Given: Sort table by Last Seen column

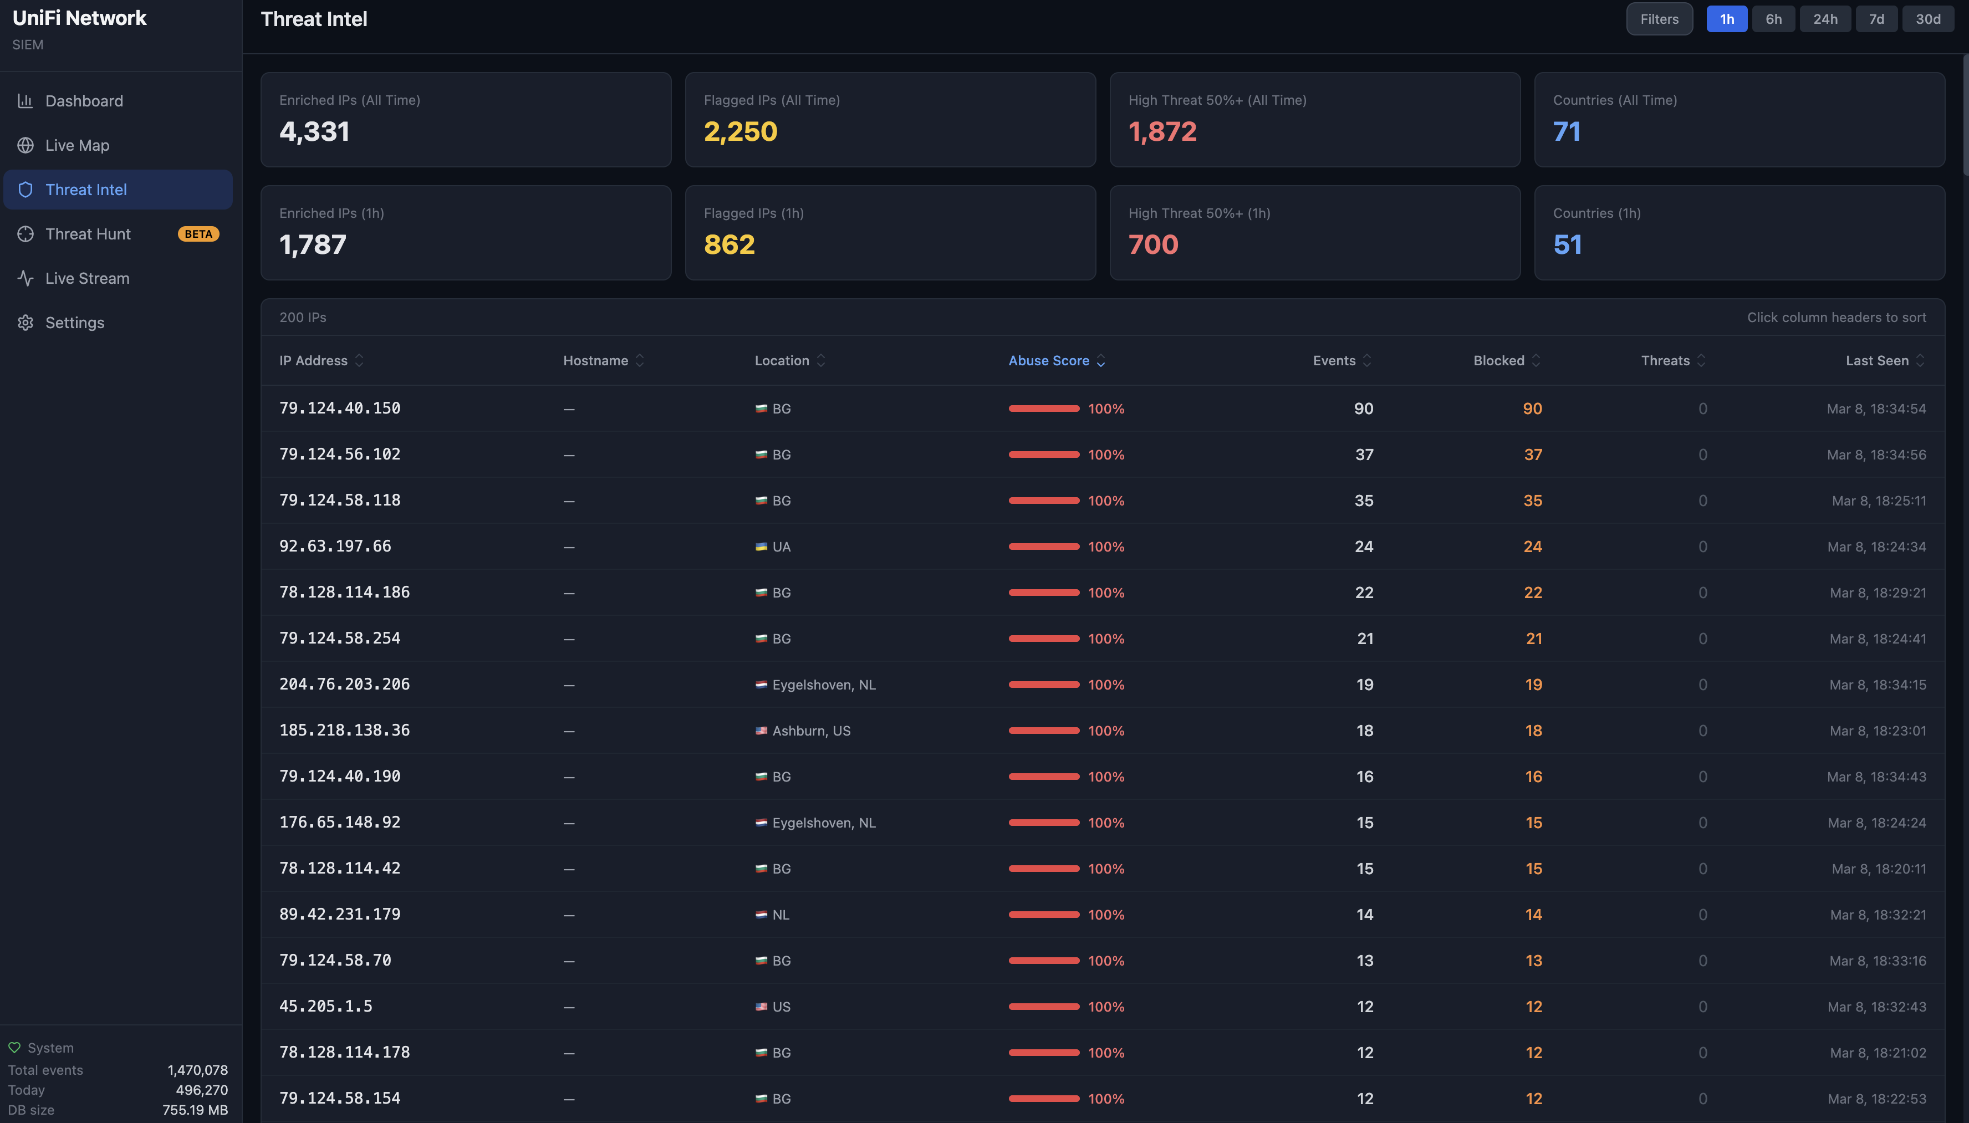Looking at the screenshot, I should [x=1876, y=360].
